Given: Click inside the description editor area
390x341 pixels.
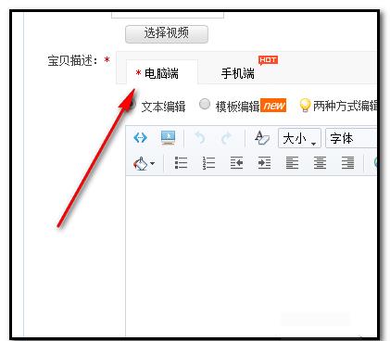Looking at the screenshot, I should point(251,256).
